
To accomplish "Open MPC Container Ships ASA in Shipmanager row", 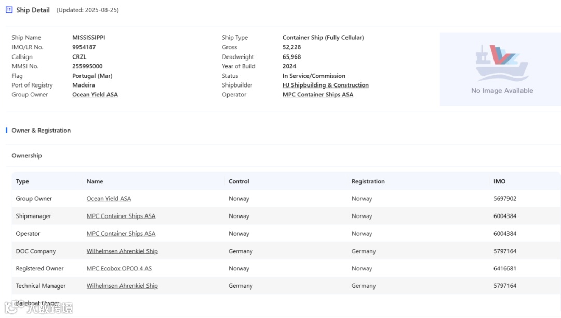I will point(121,216).
